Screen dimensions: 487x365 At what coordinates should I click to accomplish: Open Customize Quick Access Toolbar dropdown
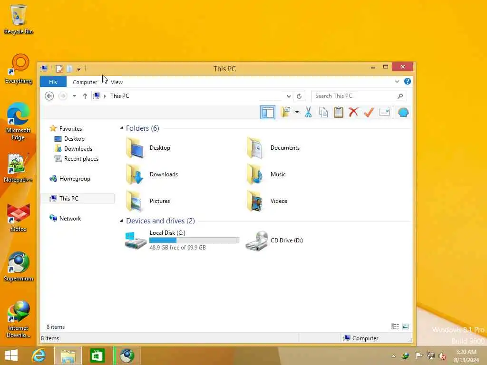(x=78, y=69)
